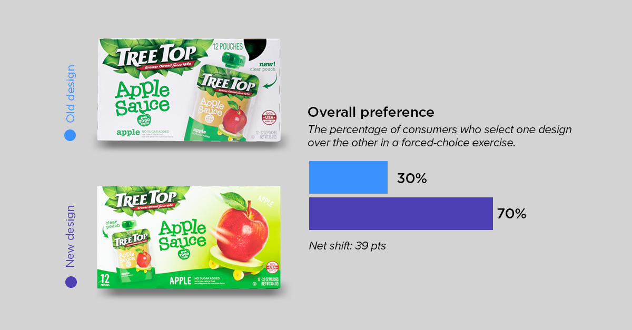
Task: Click the 70% percentage label
Action: (511, 214)
